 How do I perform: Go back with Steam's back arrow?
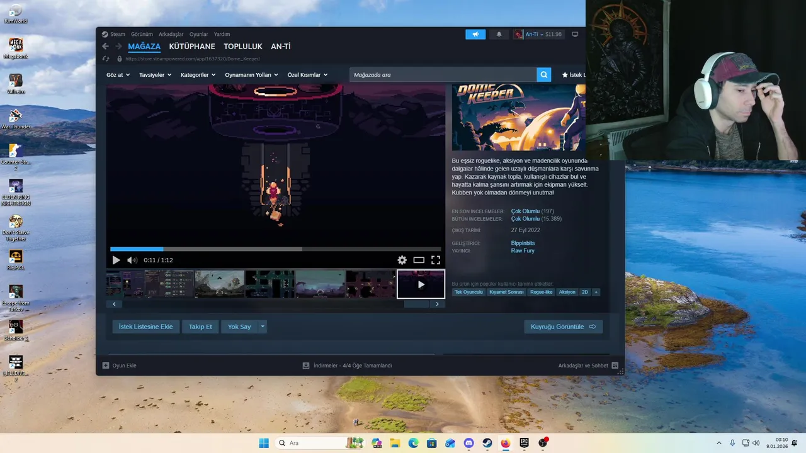tap(105, 47)
